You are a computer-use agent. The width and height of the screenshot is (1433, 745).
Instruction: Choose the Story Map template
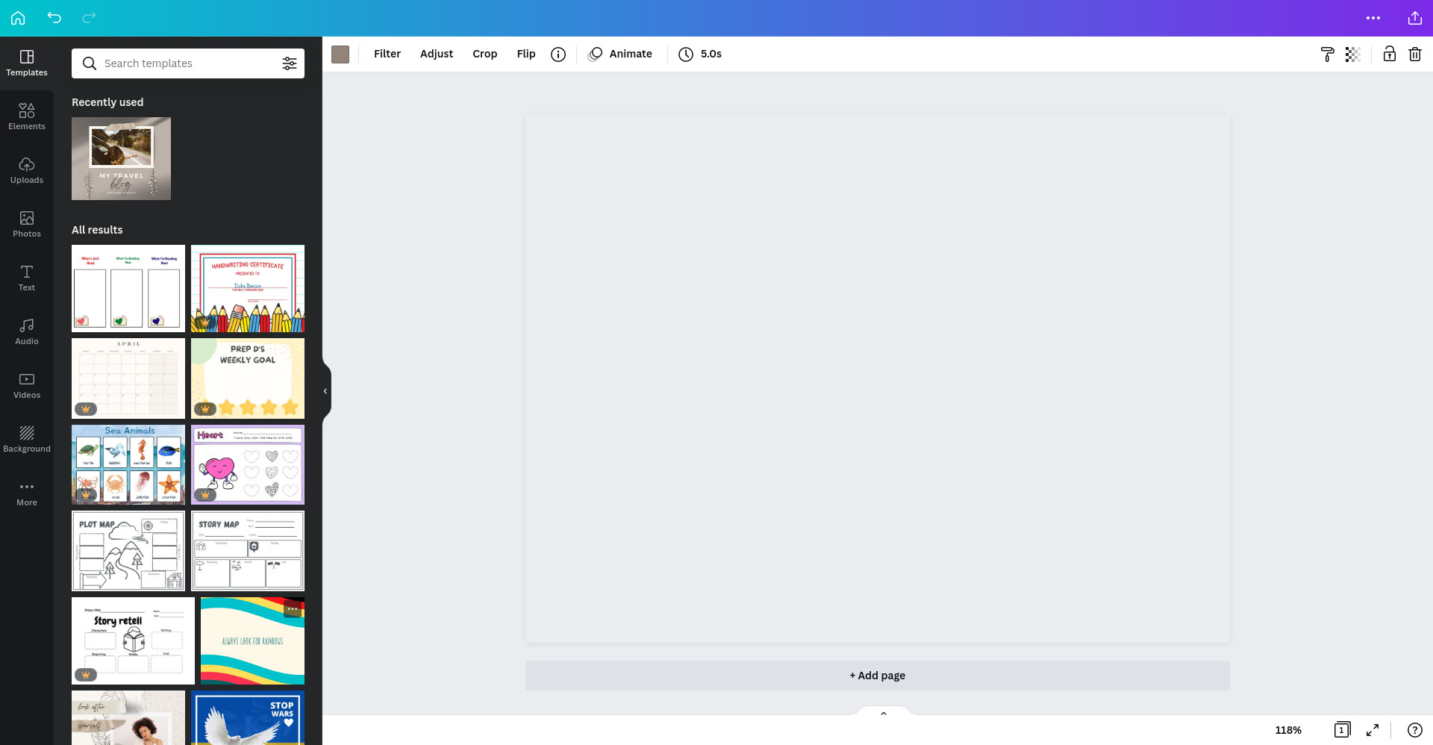click(248, 551)
